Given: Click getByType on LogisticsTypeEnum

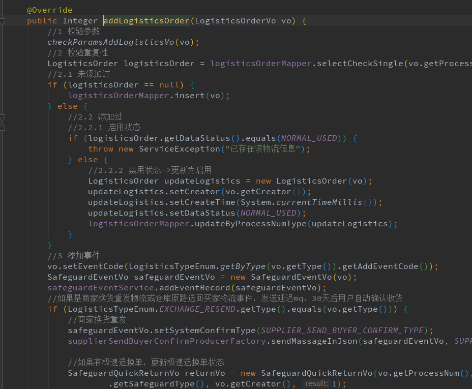Looking at the screenshot, I should coord(243,266).
